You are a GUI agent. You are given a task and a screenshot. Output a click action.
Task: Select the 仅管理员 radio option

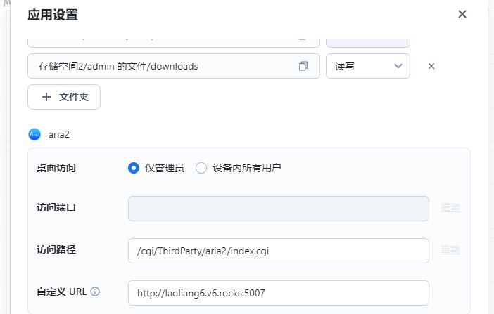pos(134,168)
